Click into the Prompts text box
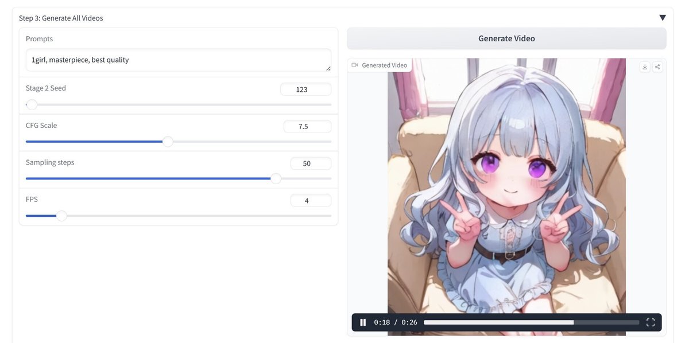The width and height of the screenshot is (689, 343). tap(179, 60)
